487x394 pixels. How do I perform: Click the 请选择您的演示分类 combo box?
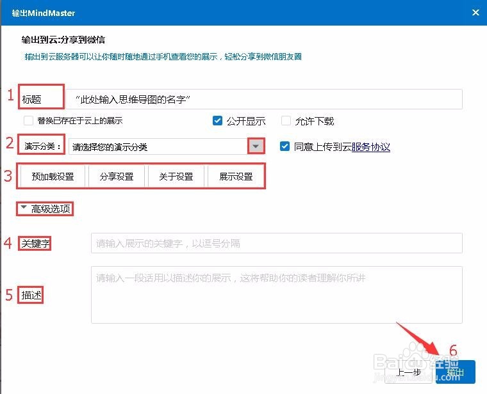tap(158, 146)
